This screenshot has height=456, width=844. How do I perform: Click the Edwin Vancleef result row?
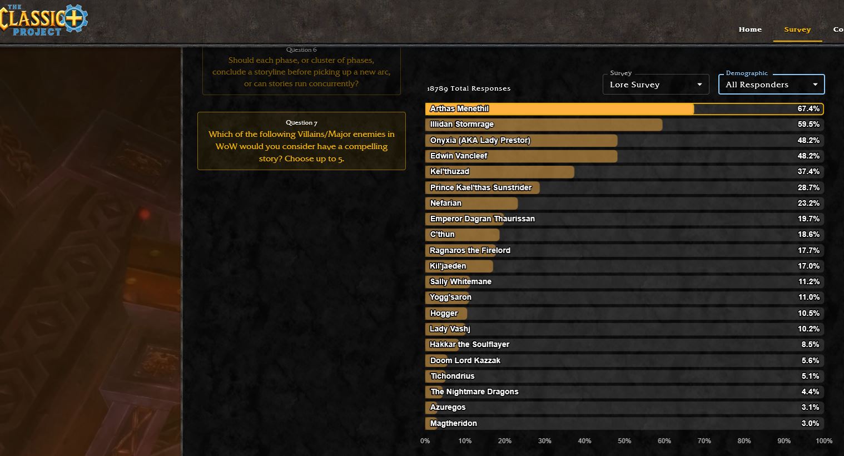pyautogui.click(x=624, y=156)
